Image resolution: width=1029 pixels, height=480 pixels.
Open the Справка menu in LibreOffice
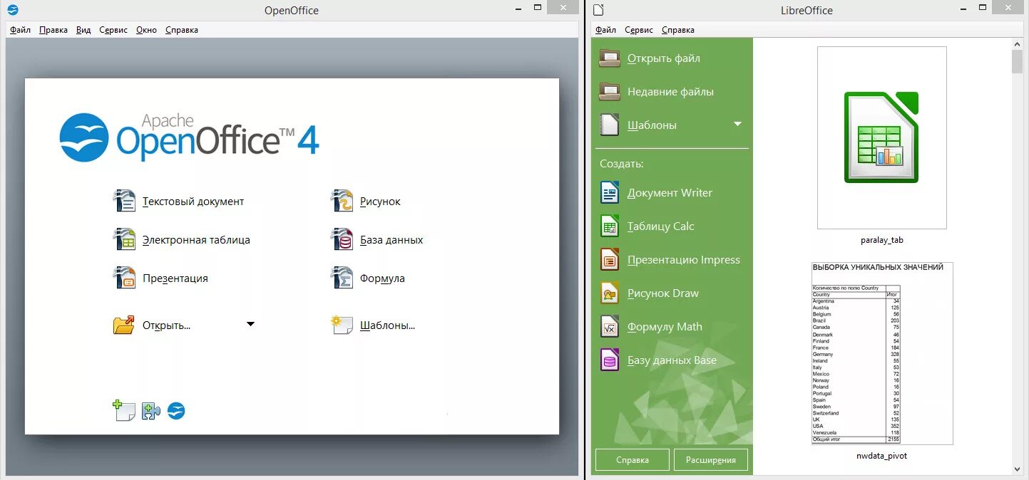point(677,30)
